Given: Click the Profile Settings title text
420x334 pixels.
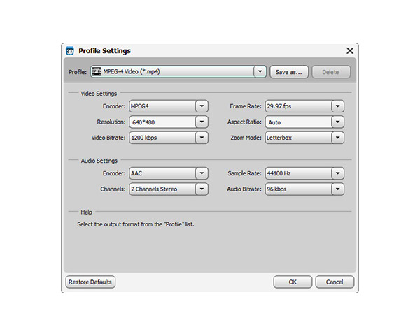Looking at the screenshot, I should pos(105,51).
